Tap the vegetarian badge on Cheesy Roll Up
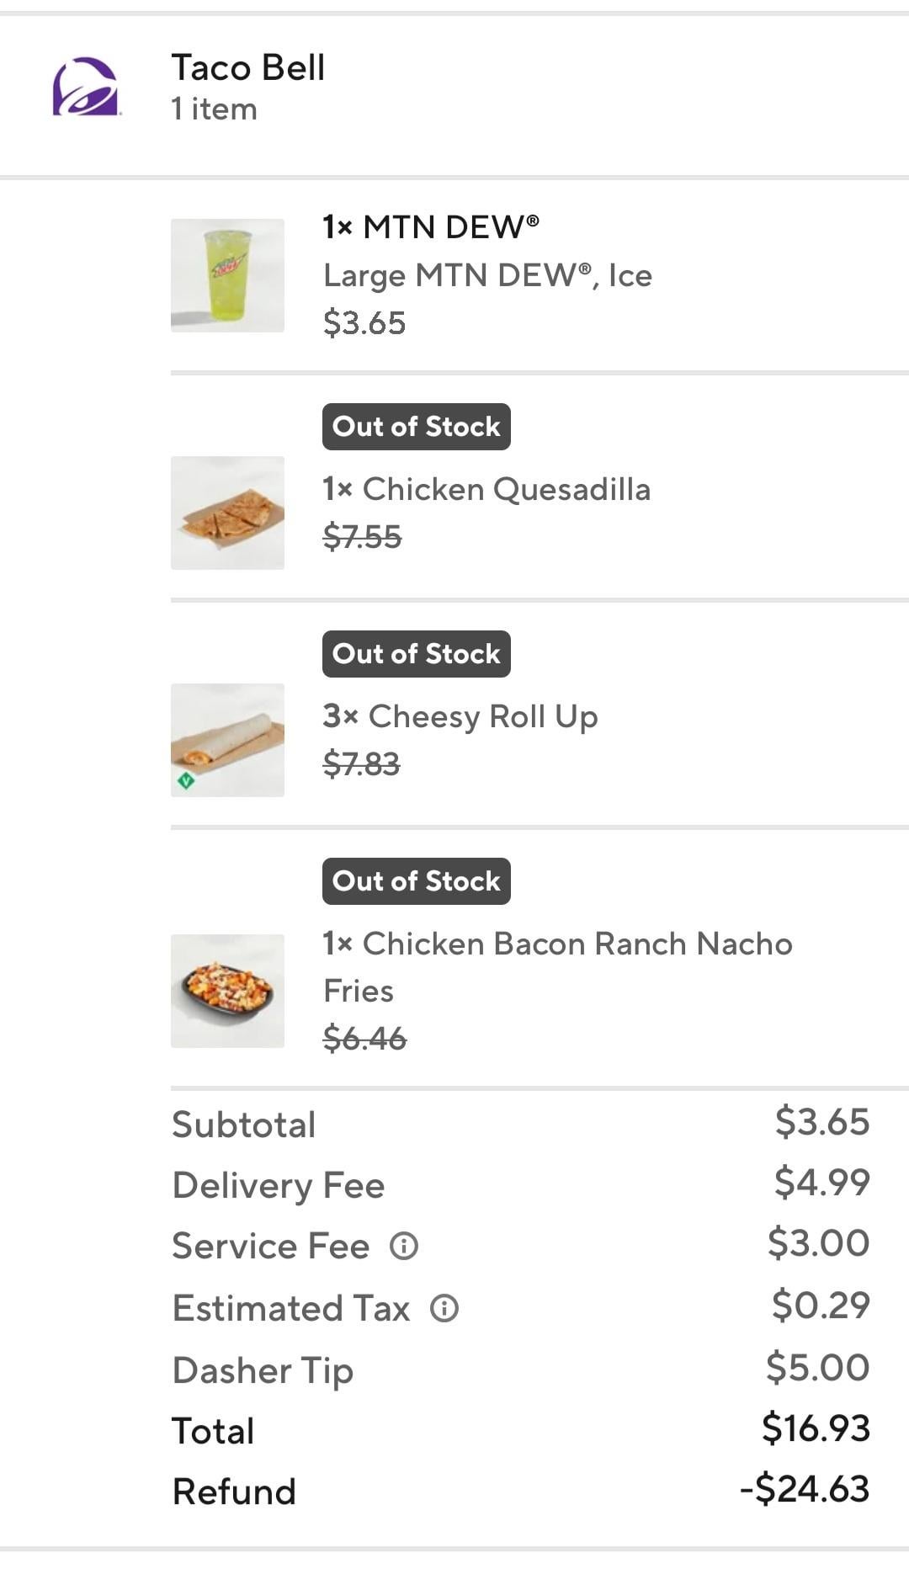Image resolution: width=909 pixels, height=1590 pixels. pos(187,780)
